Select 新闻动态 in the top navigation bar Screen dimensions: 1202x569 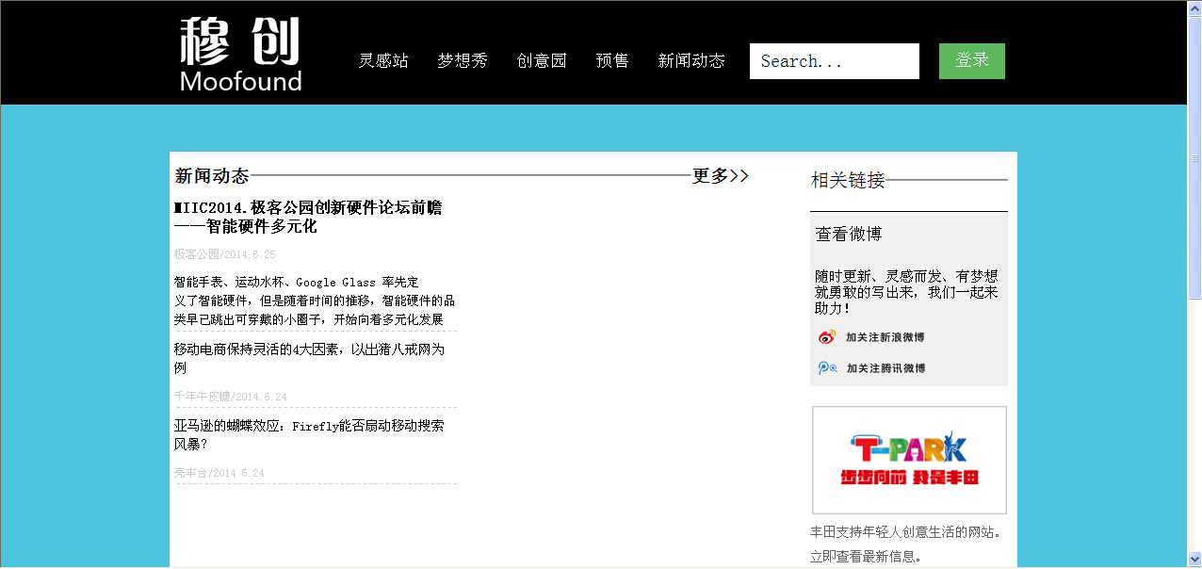pos(691,61)
